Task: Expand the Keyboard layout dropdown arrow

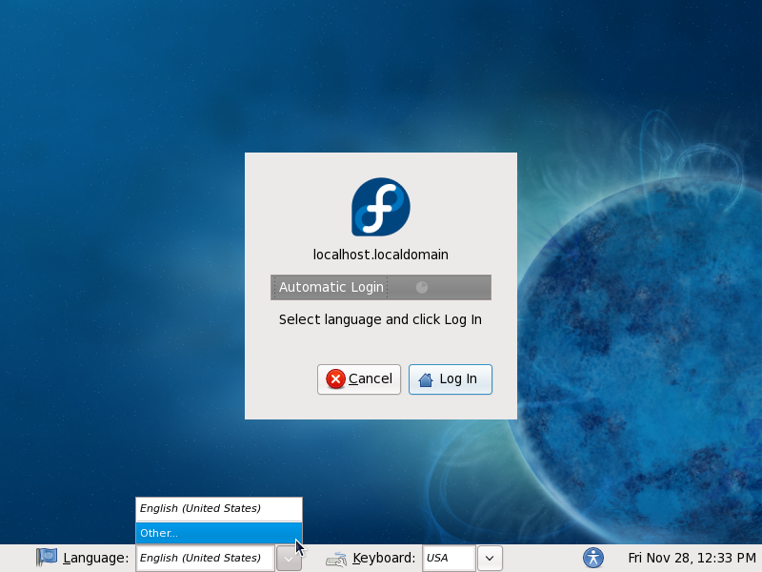Action: [490, 558]
